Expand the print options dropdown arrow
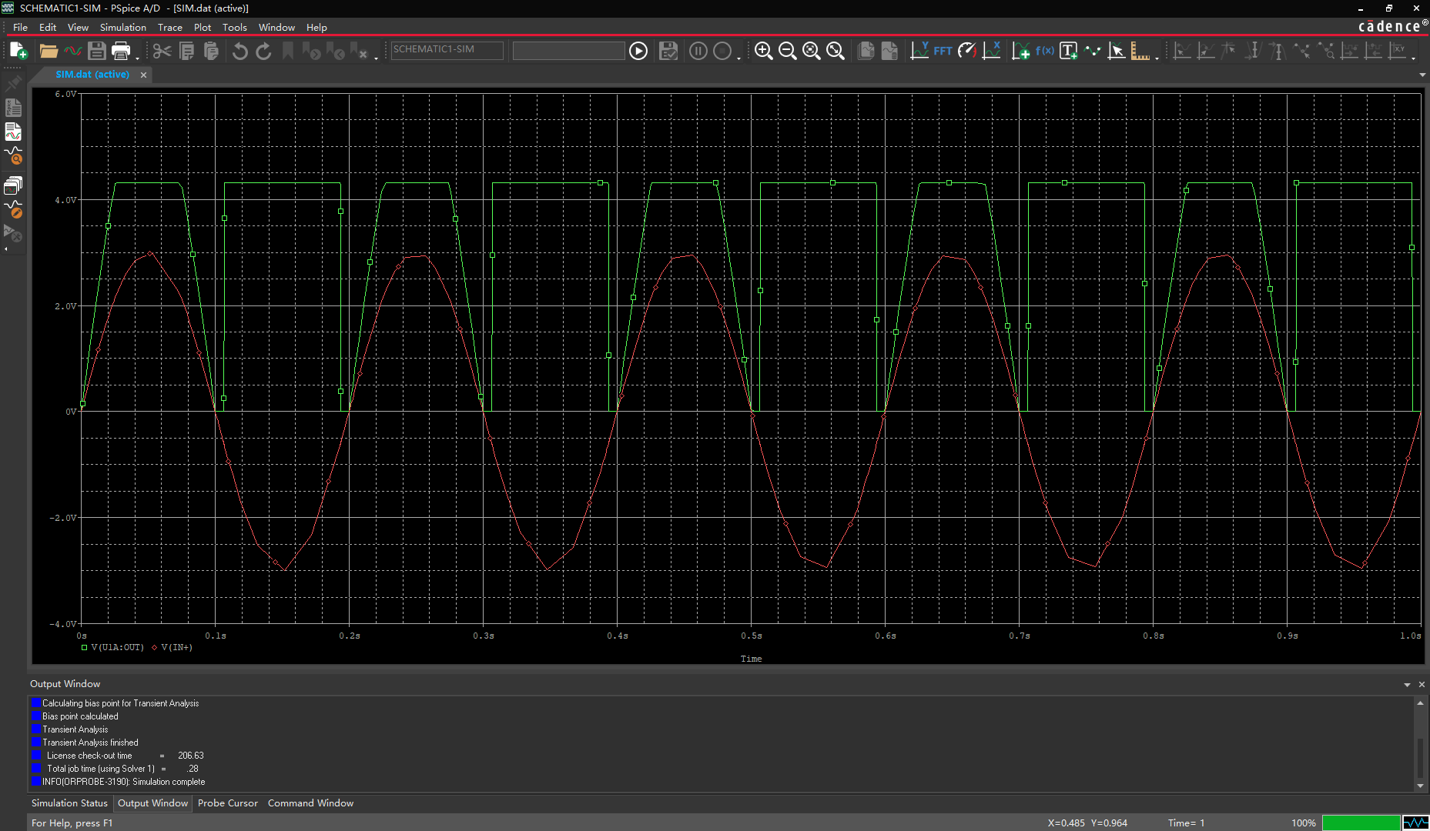This screenshot has width=1430, height=831. (137, 58)
